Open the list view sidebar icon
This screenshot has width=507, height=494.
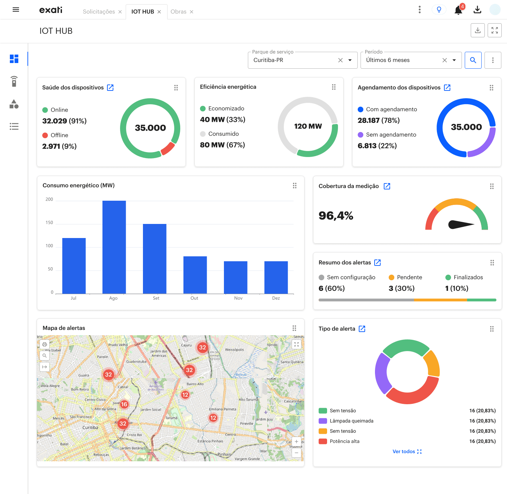pos(14,126)
